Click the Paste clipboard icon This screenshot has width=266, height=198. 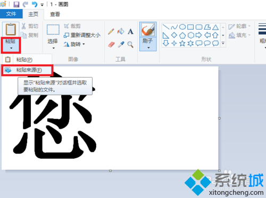[11, 29]
